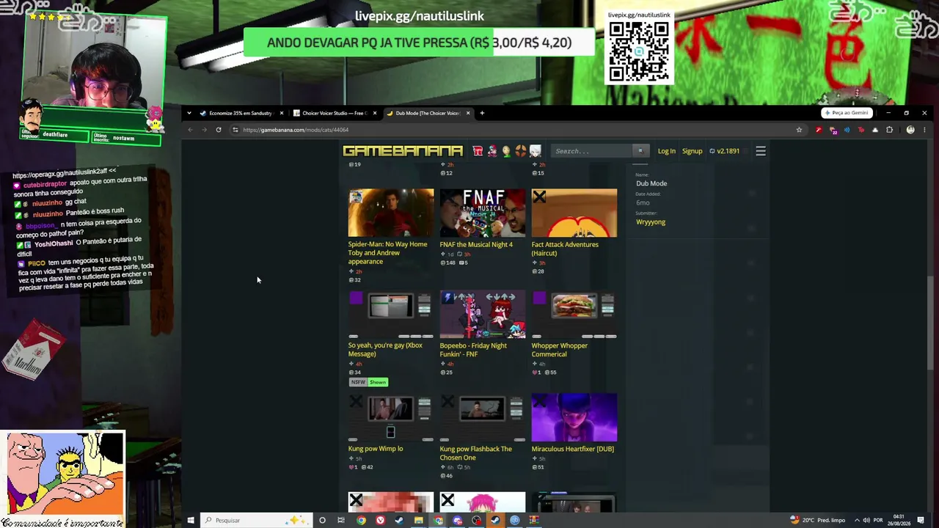
Task: Reload the page in the browser
Action: tap(219, 130)
